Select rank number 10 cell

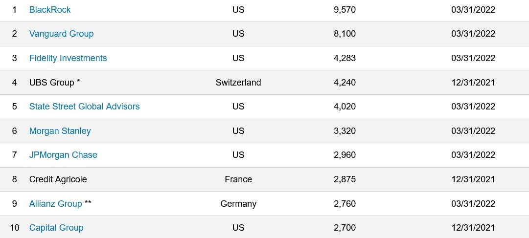[15, 228]
